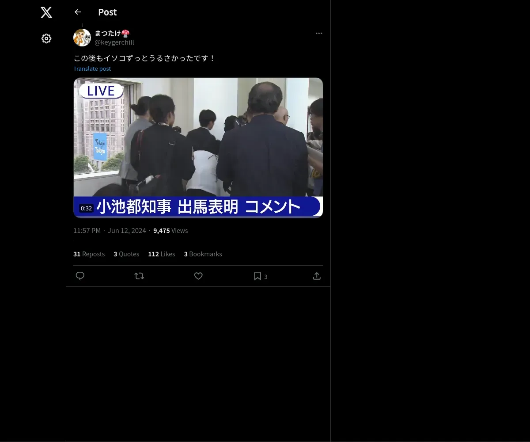530x442 pixels.
Task: Open the settings gear icon
Action: click(46, 38)
